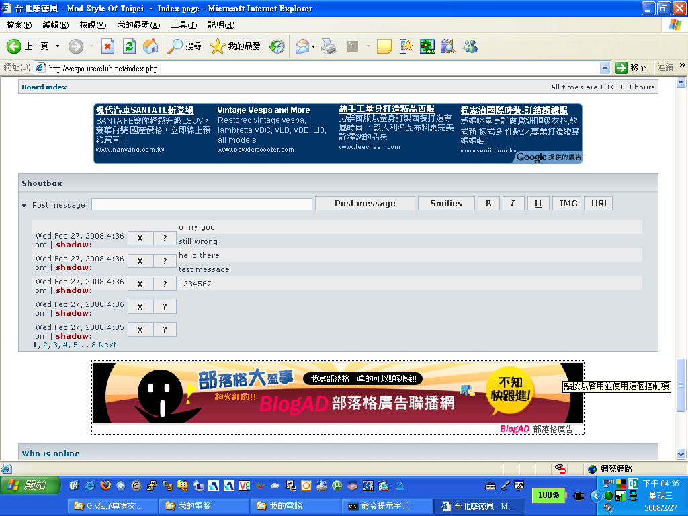
Task: Click the privacy report eye status icon
Action: click(x=560, y=468)
